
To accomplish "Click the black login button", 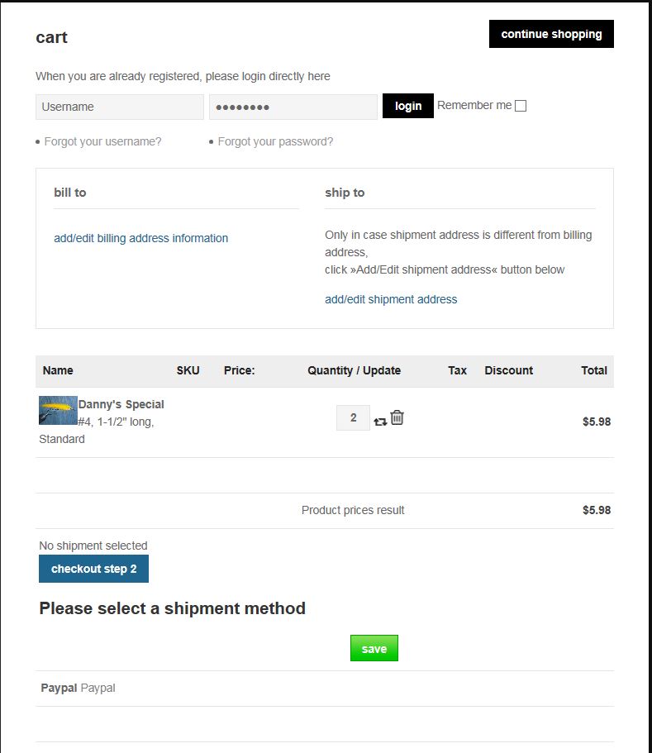I will click(x=407, y=106).
